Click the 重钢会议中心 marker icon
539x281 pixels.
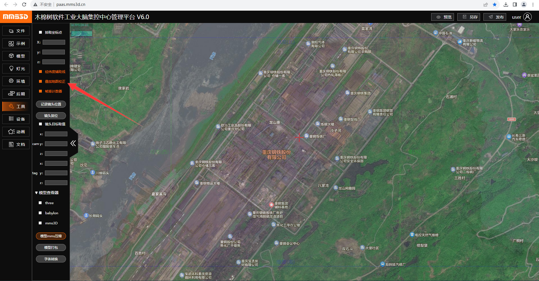pyautogui.click(x=277, y=243)
